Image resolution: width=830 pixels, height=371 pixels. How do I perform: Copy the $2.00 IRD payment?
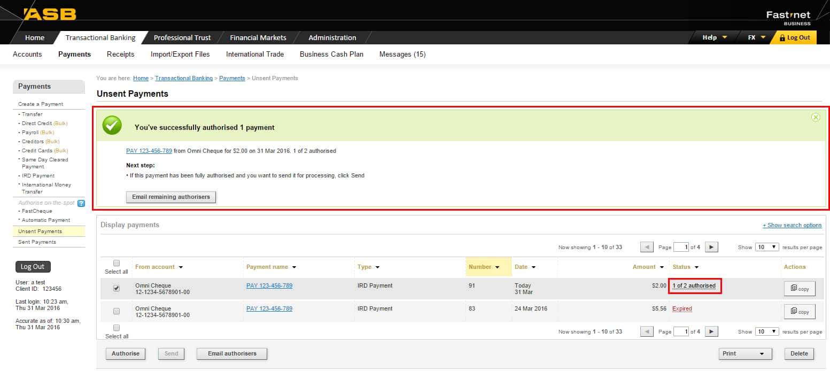coord(799,289)
